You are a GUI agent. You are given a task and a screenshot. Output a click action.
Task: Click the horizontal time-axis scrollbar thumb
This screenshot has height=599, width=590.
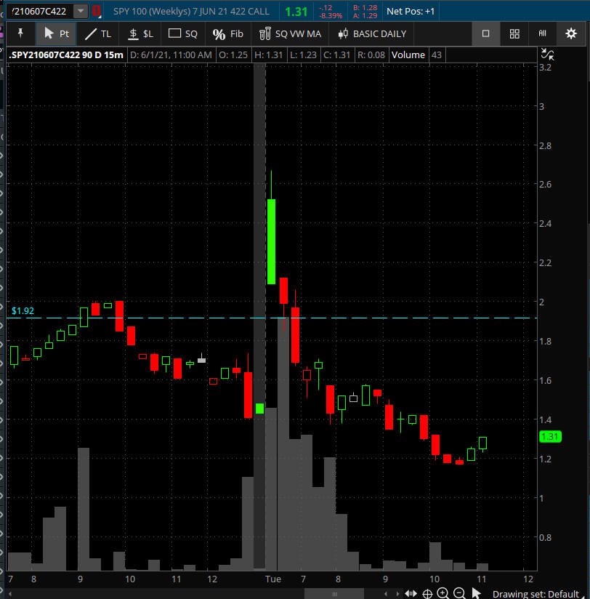point(334,594)
